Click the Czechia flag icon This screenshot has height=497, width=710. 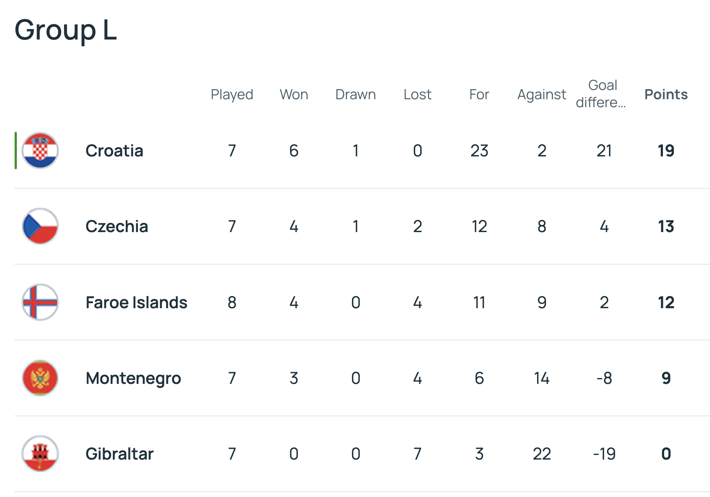click(40, 226)
